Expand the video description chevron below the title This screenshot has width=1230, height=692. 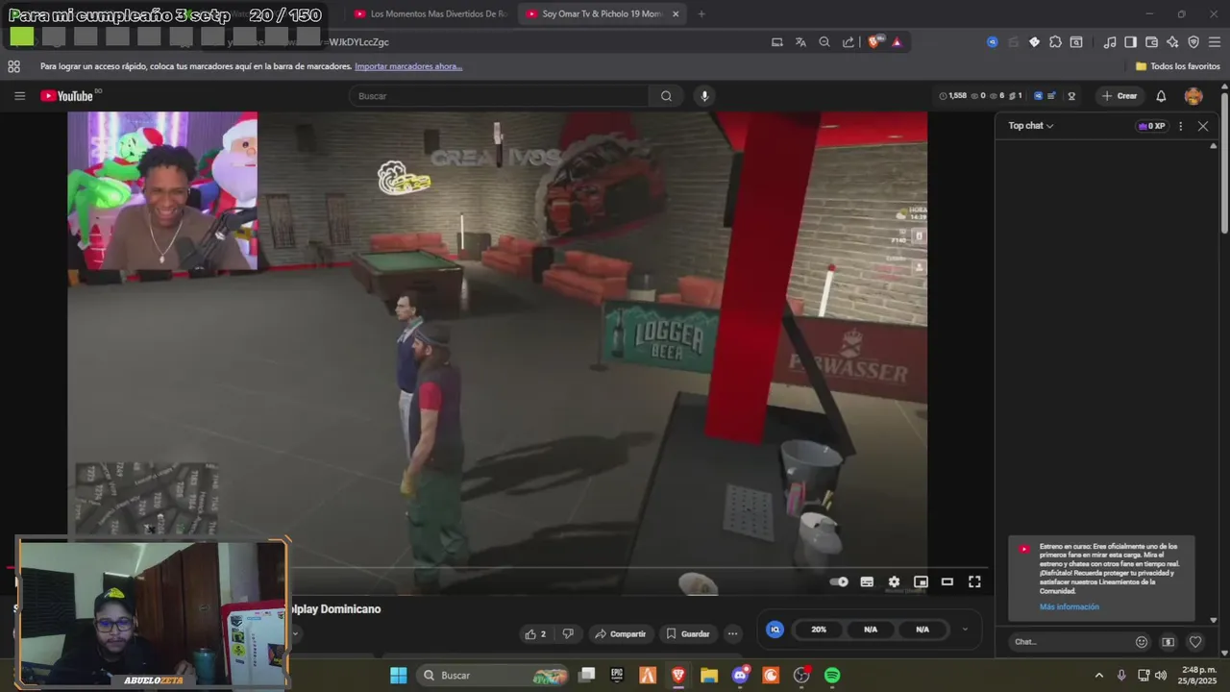(295, 633)
